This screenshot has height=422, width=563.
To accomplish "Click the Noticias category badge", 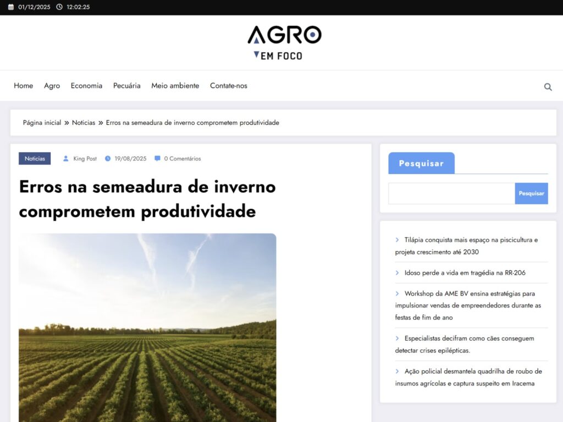I will point(34,158).
